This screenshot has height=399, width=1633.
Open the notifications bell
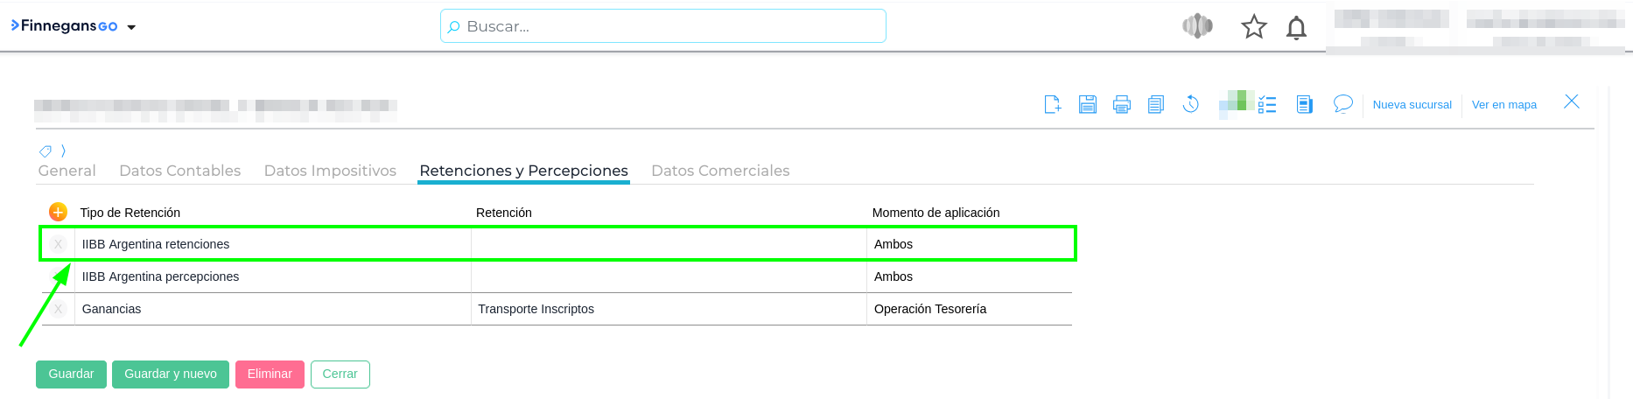coord(1296,28)
